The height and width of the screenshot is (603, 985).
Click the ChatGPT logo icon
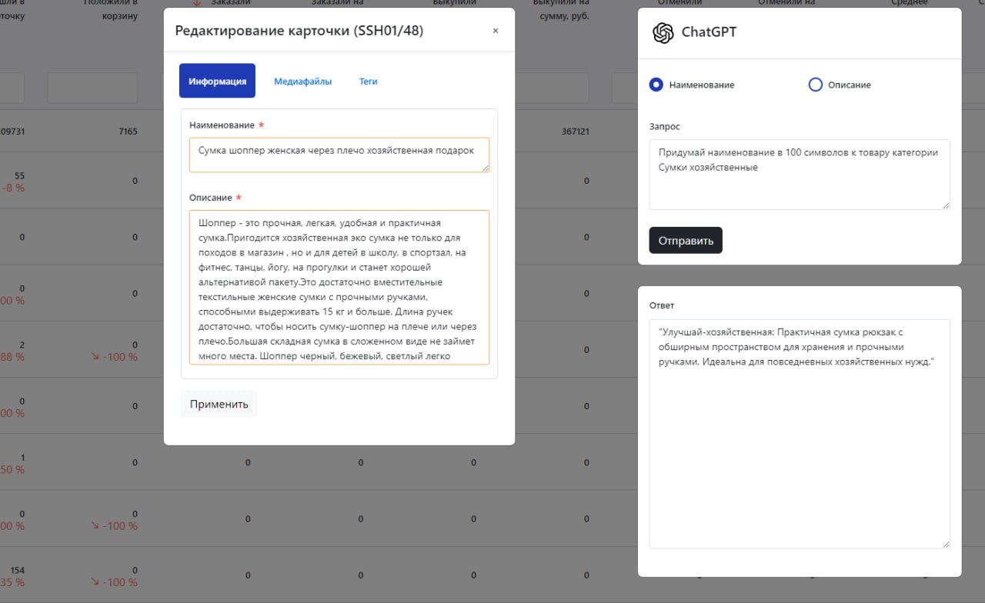click(x=663, y=33)
